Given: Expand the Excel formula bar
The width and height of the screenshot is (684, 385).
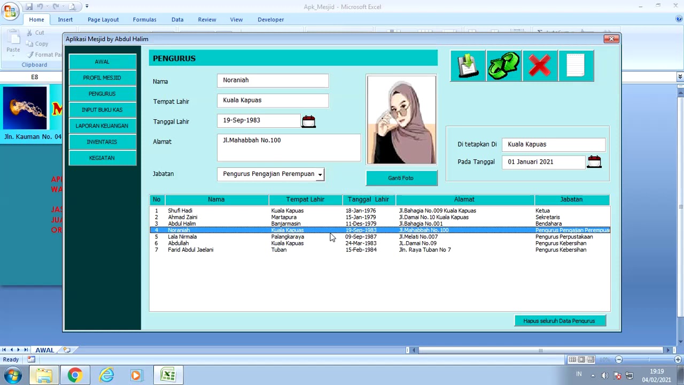Looking at the screenshot, I should [680, 77].
